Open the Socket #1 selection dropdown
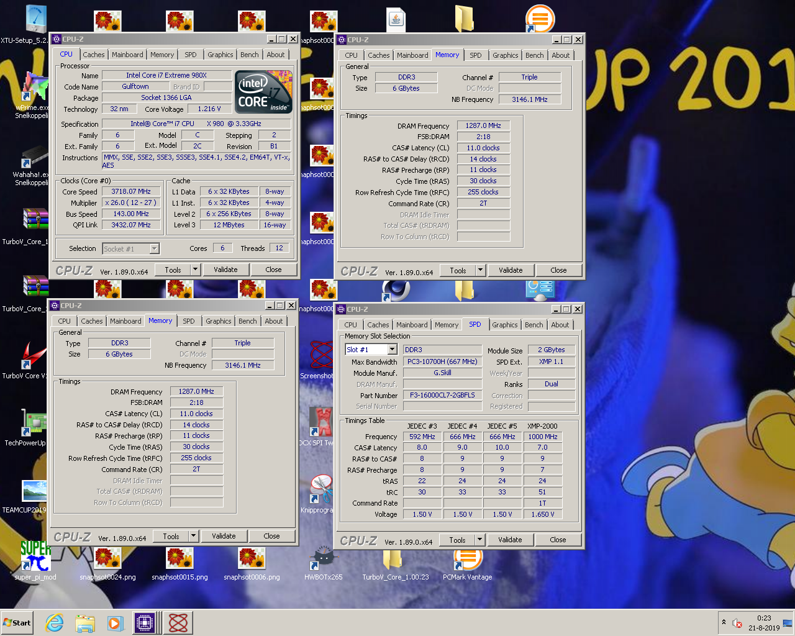The width and height of the screenshot is (795, 636). 155,248
